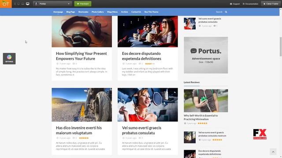Open the Blog Page menu item
Image resolution: width=282 pixels, height=158 pixels.
(x=70, y=12)
